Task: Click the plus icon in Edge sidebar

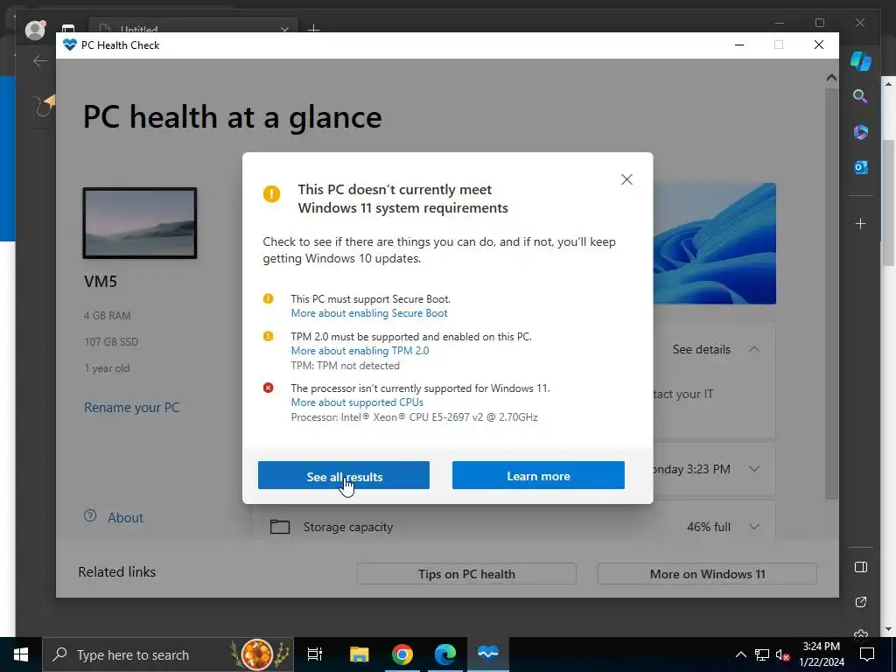Action: pyautogui.click(x=861, y=223)
